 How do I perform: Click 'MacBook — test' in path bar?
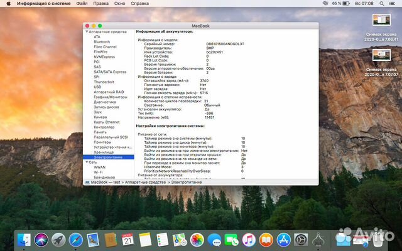coord(106,183)
